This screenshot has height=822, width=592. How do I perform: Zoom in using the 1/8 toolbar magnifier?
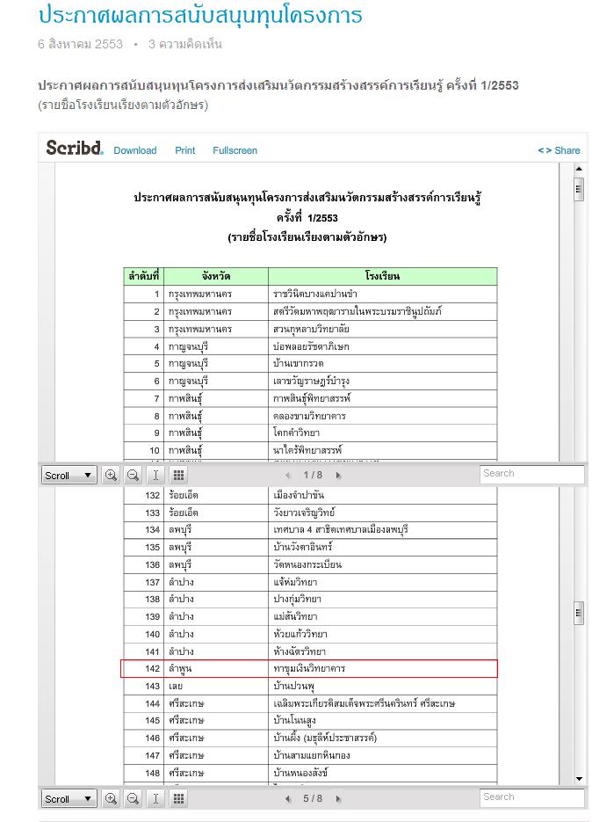point(111,476)
